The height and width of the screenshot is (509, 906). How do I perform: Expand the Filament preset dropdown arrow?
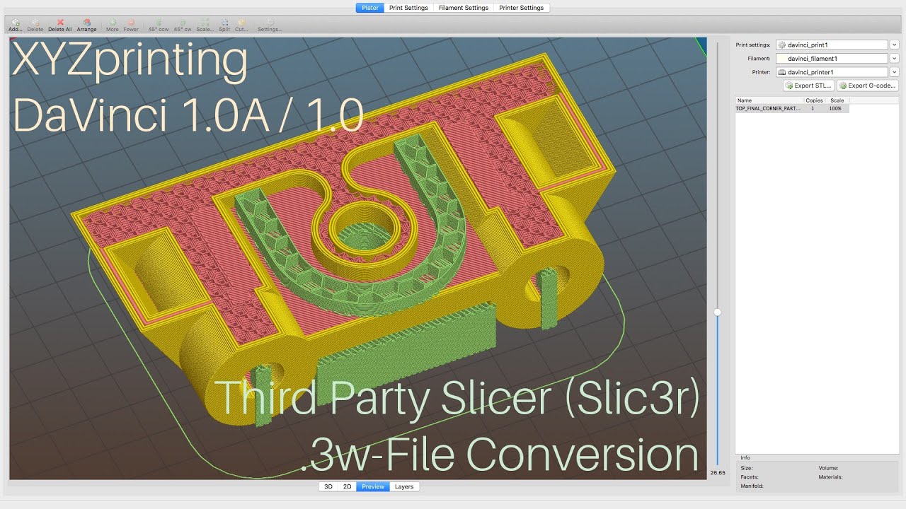click(x=894, y=59)
